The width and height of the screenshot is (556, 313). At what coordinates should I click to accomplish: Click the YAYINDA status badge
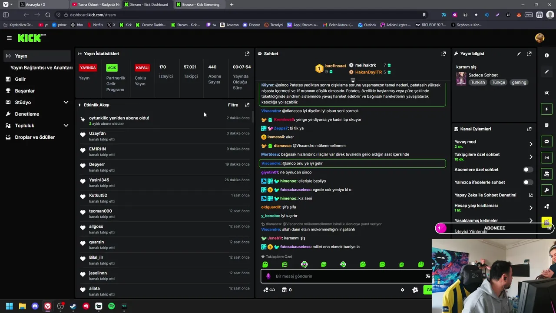click(88, 68)
